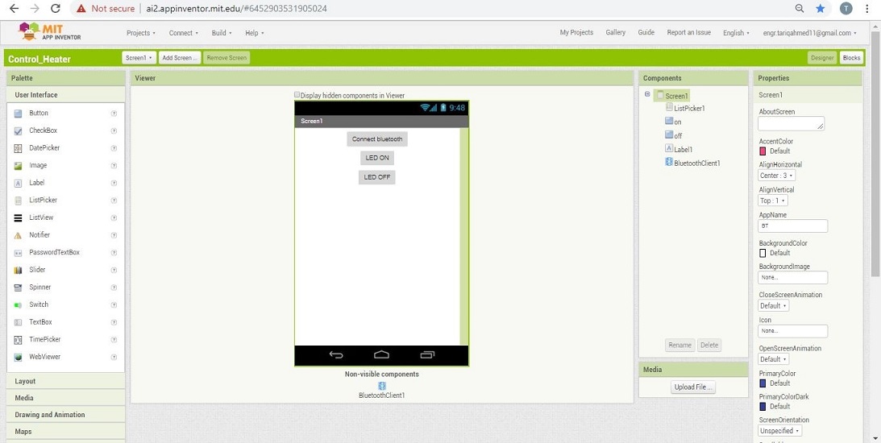Open ScreenOrientation Unspecified dropdown
Viewport: 881px width, 443px height.
click(780, 431)
